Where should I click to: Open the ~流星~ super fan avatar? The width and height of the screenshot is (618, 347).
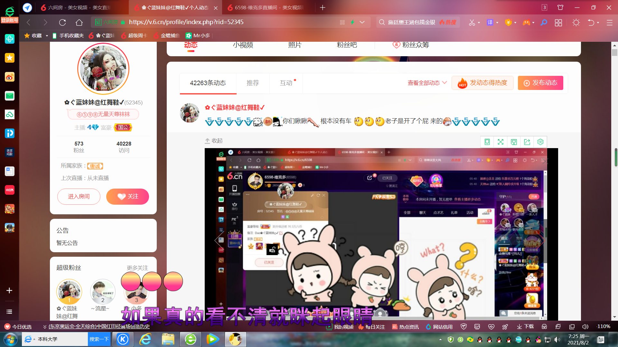click(x=103, y=292)
